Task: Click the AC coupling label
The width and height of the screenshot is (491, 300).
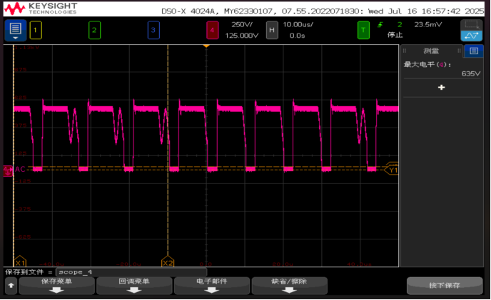Action: click(x=20, y=169)
